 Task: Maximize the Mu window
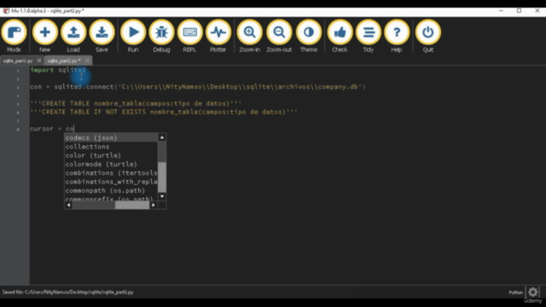(x=519, y=11)
